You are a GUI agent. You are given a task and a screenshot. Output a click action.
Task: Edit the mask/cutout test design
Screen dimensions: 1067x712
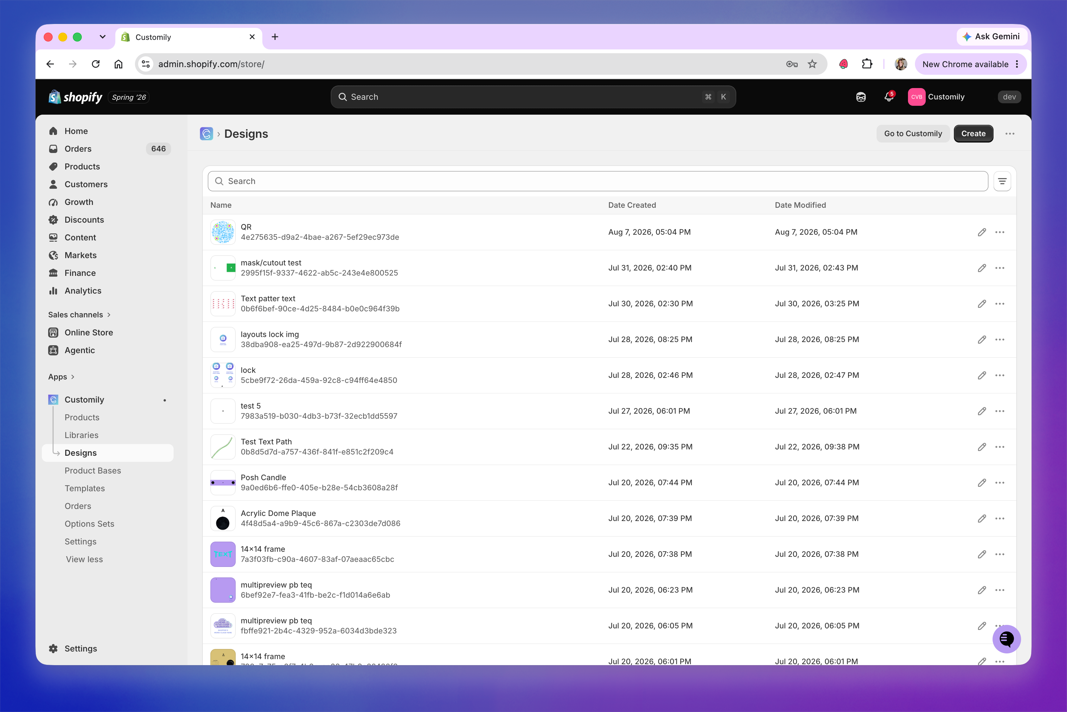coord(981,268)
